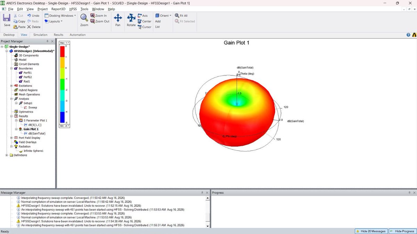Click the Copy icon

[15, 21]
